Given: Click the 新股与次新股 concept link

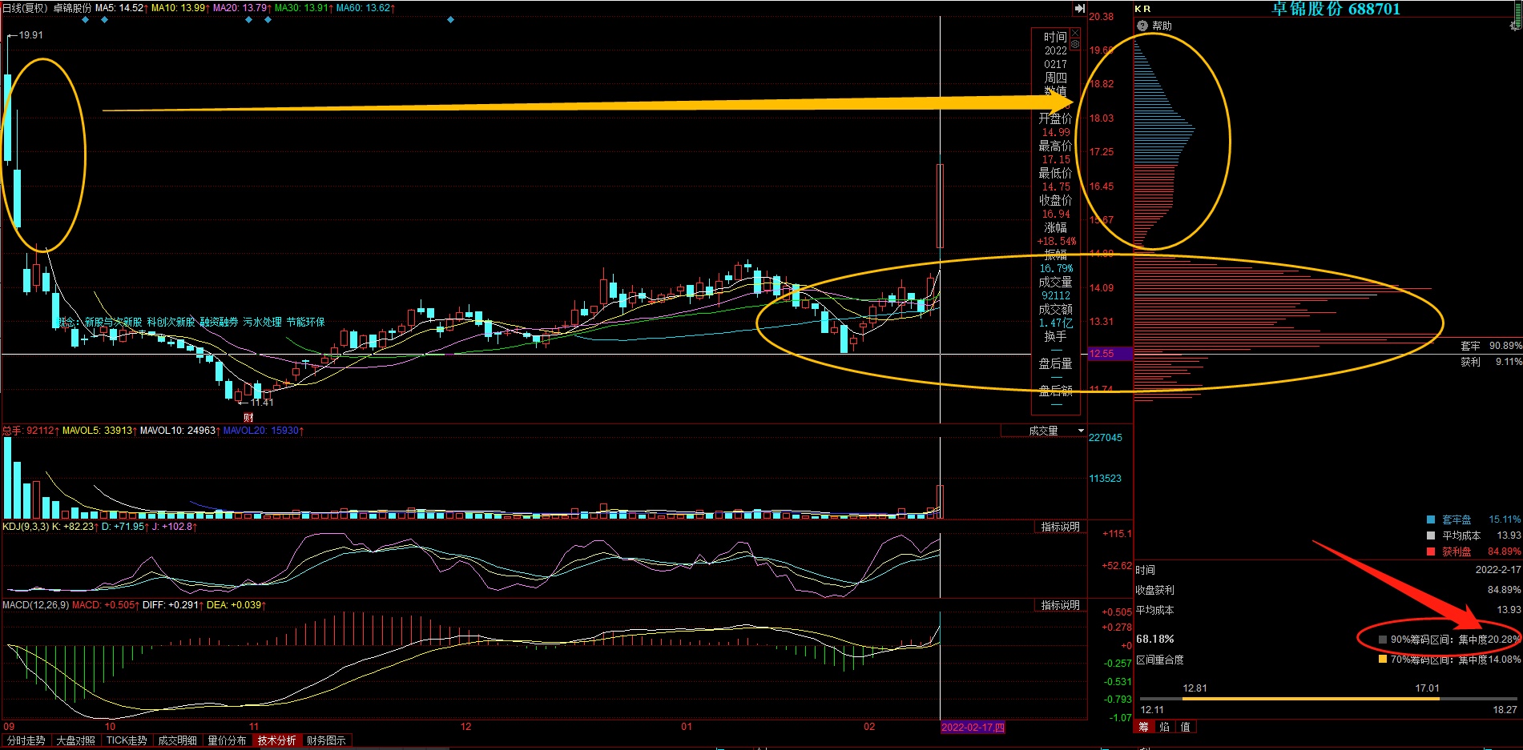Looking at the screenshot, I should [114, 322].
